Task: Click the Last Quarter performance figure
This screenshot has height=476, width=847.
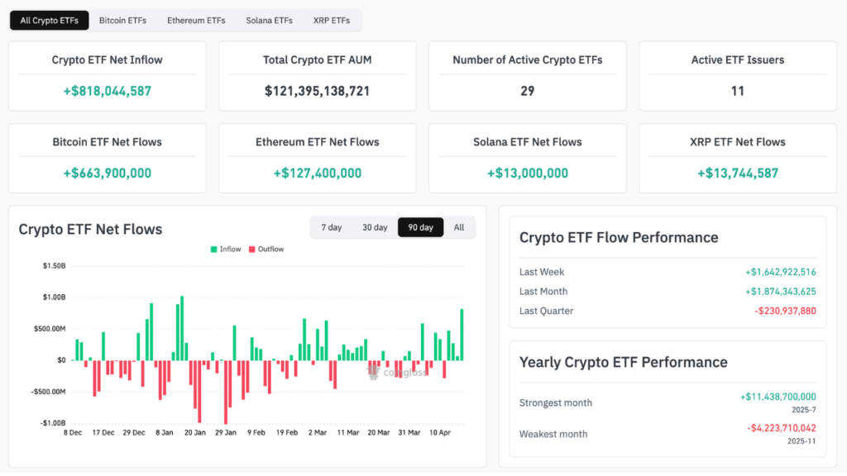Action: click(783, 311)
